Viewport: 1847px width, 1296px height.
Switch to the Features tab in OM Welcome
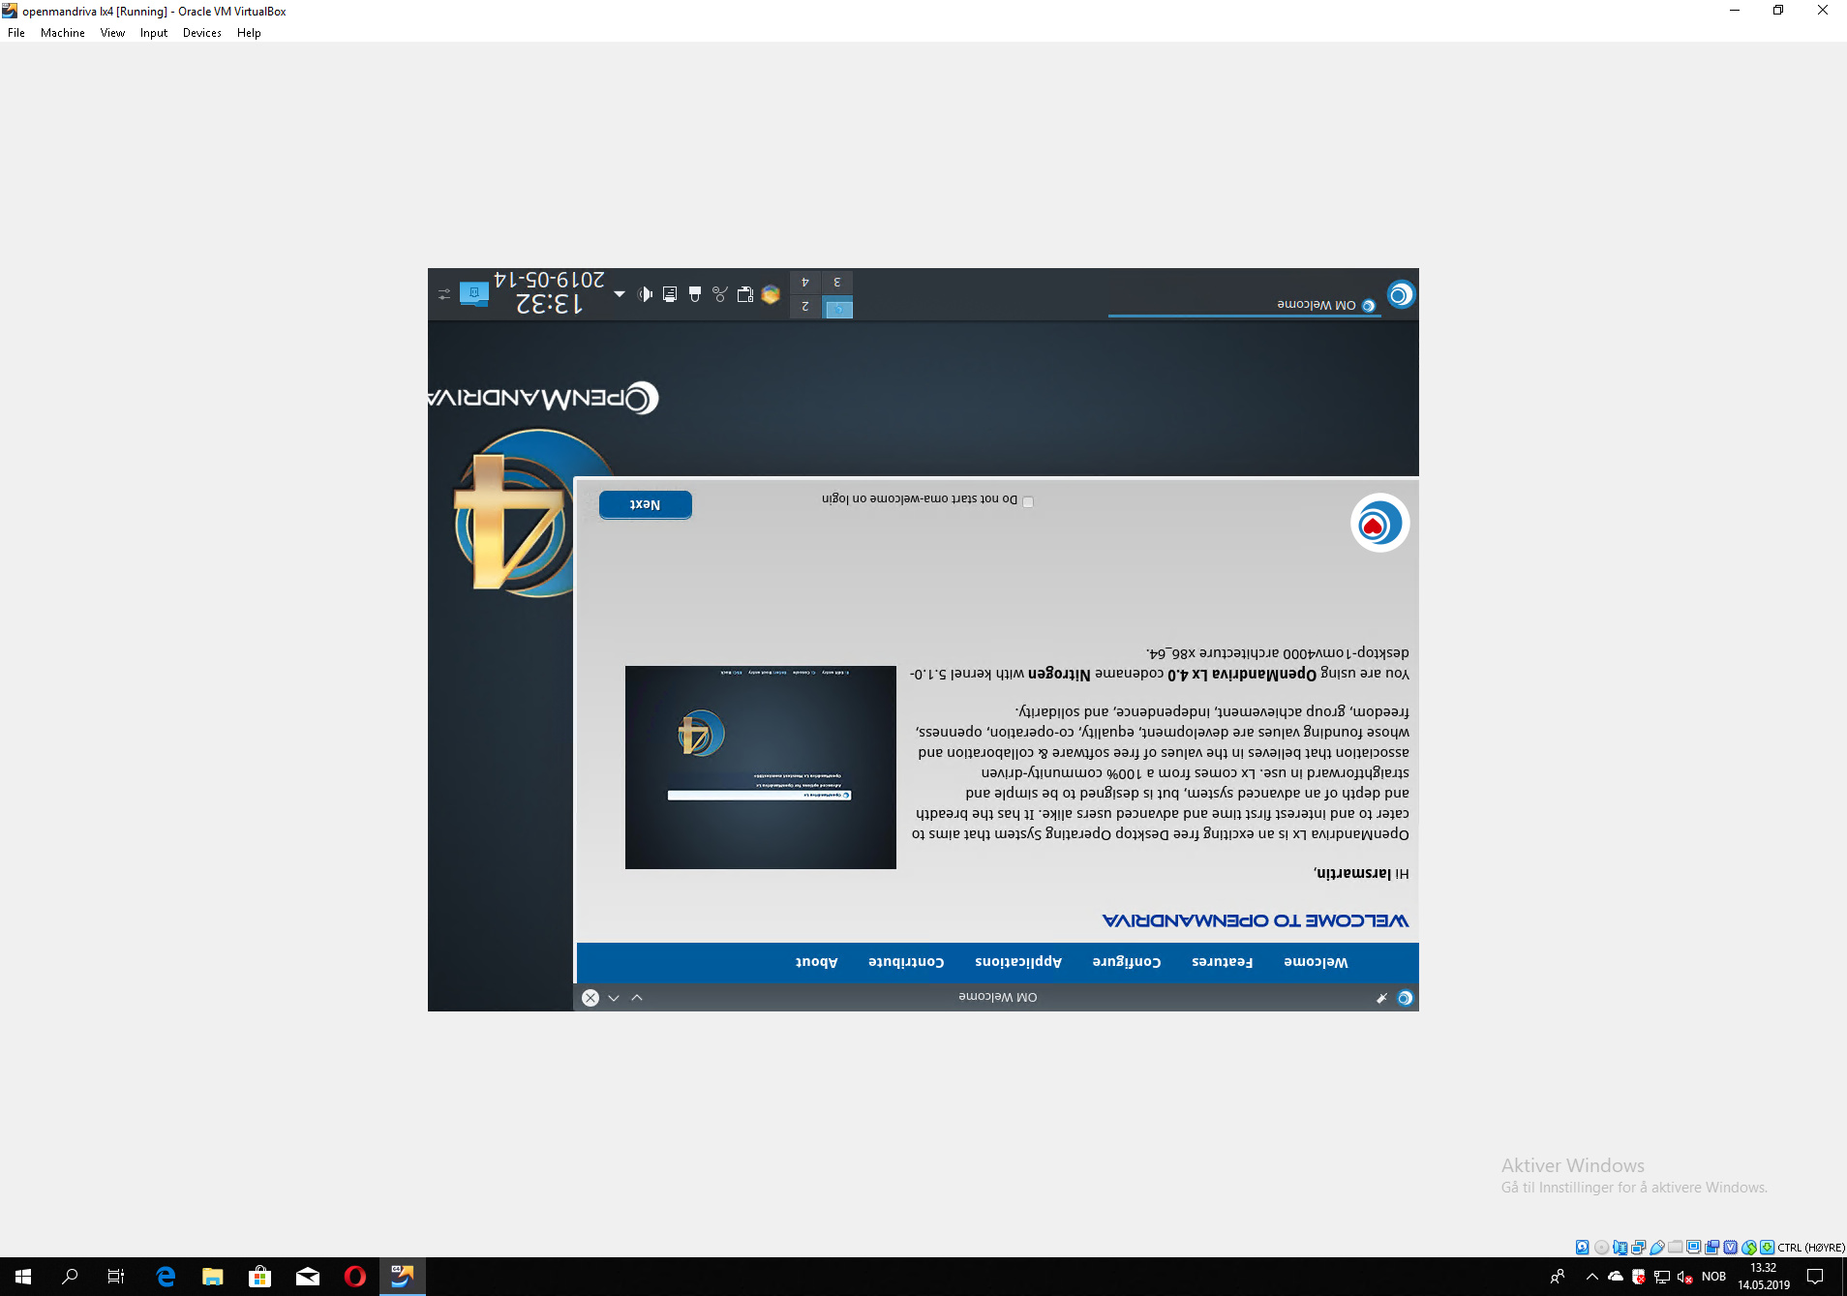[1222, 962]
